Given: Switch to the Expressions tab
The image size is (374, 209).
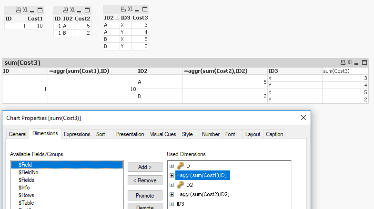Looking at the screenshot, I should point(77,134).
